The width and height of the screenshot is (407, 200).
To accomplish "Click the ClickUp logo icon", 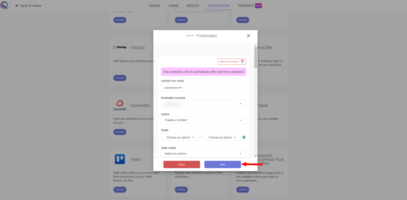I will pos(120,47).
